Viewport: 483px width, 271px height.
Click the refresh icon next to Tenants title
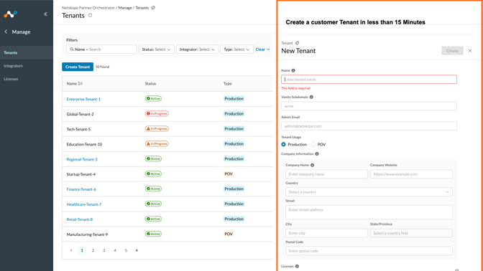pyautogui.click(x=90, y=15)
